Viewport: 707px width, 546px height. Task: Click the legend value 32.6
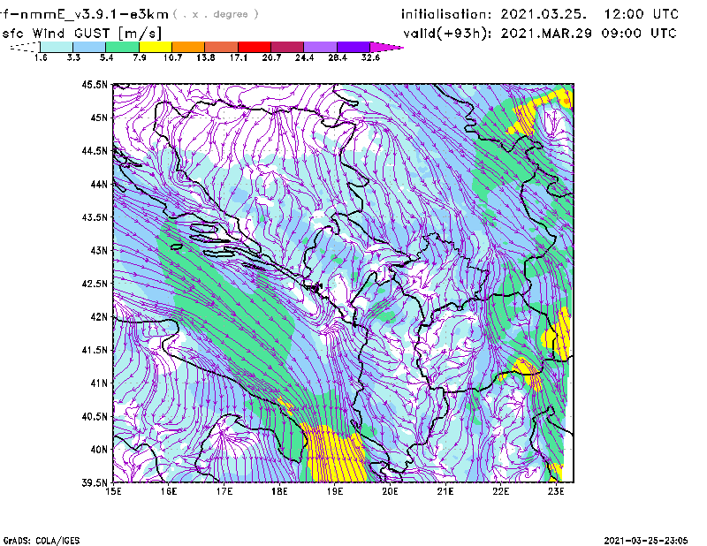pos(370,57)
